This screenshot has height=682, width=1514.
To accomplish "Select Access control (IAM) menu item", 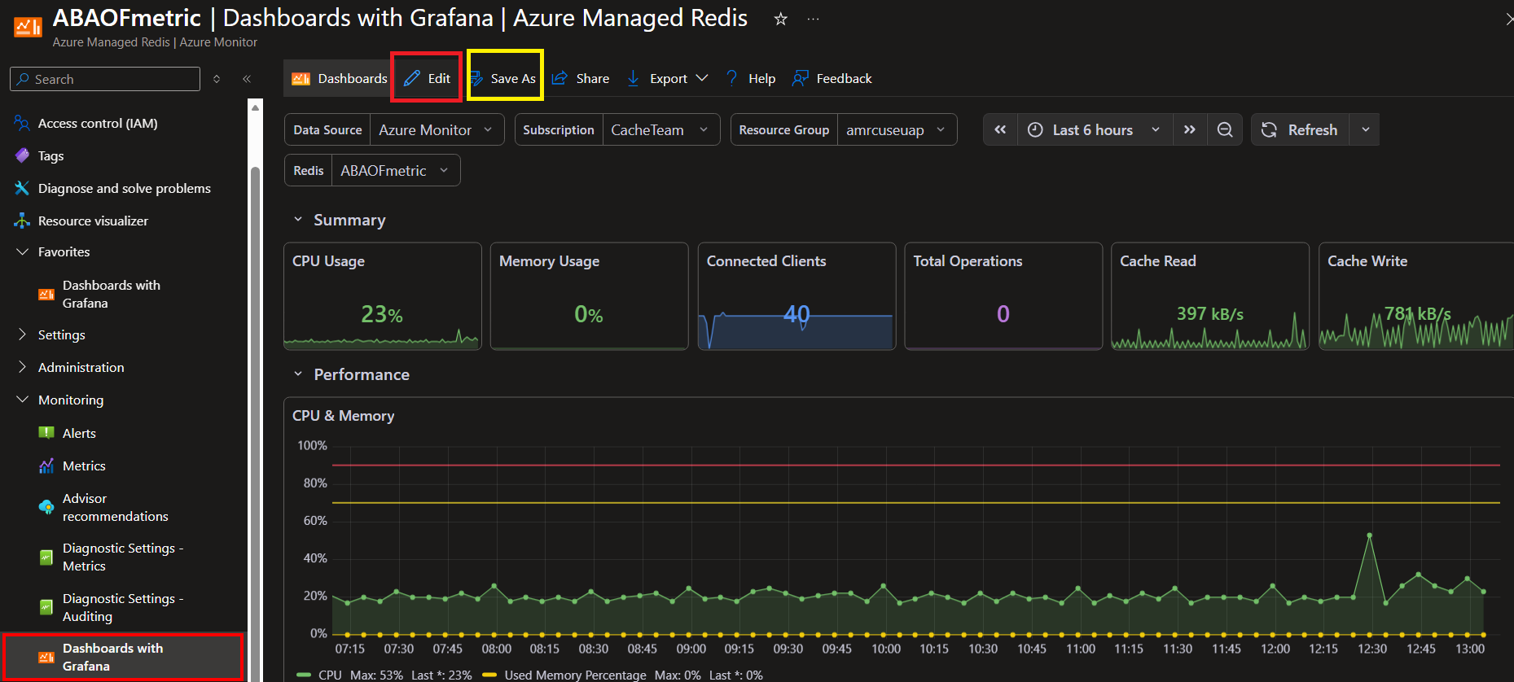I will click(98, 123).
